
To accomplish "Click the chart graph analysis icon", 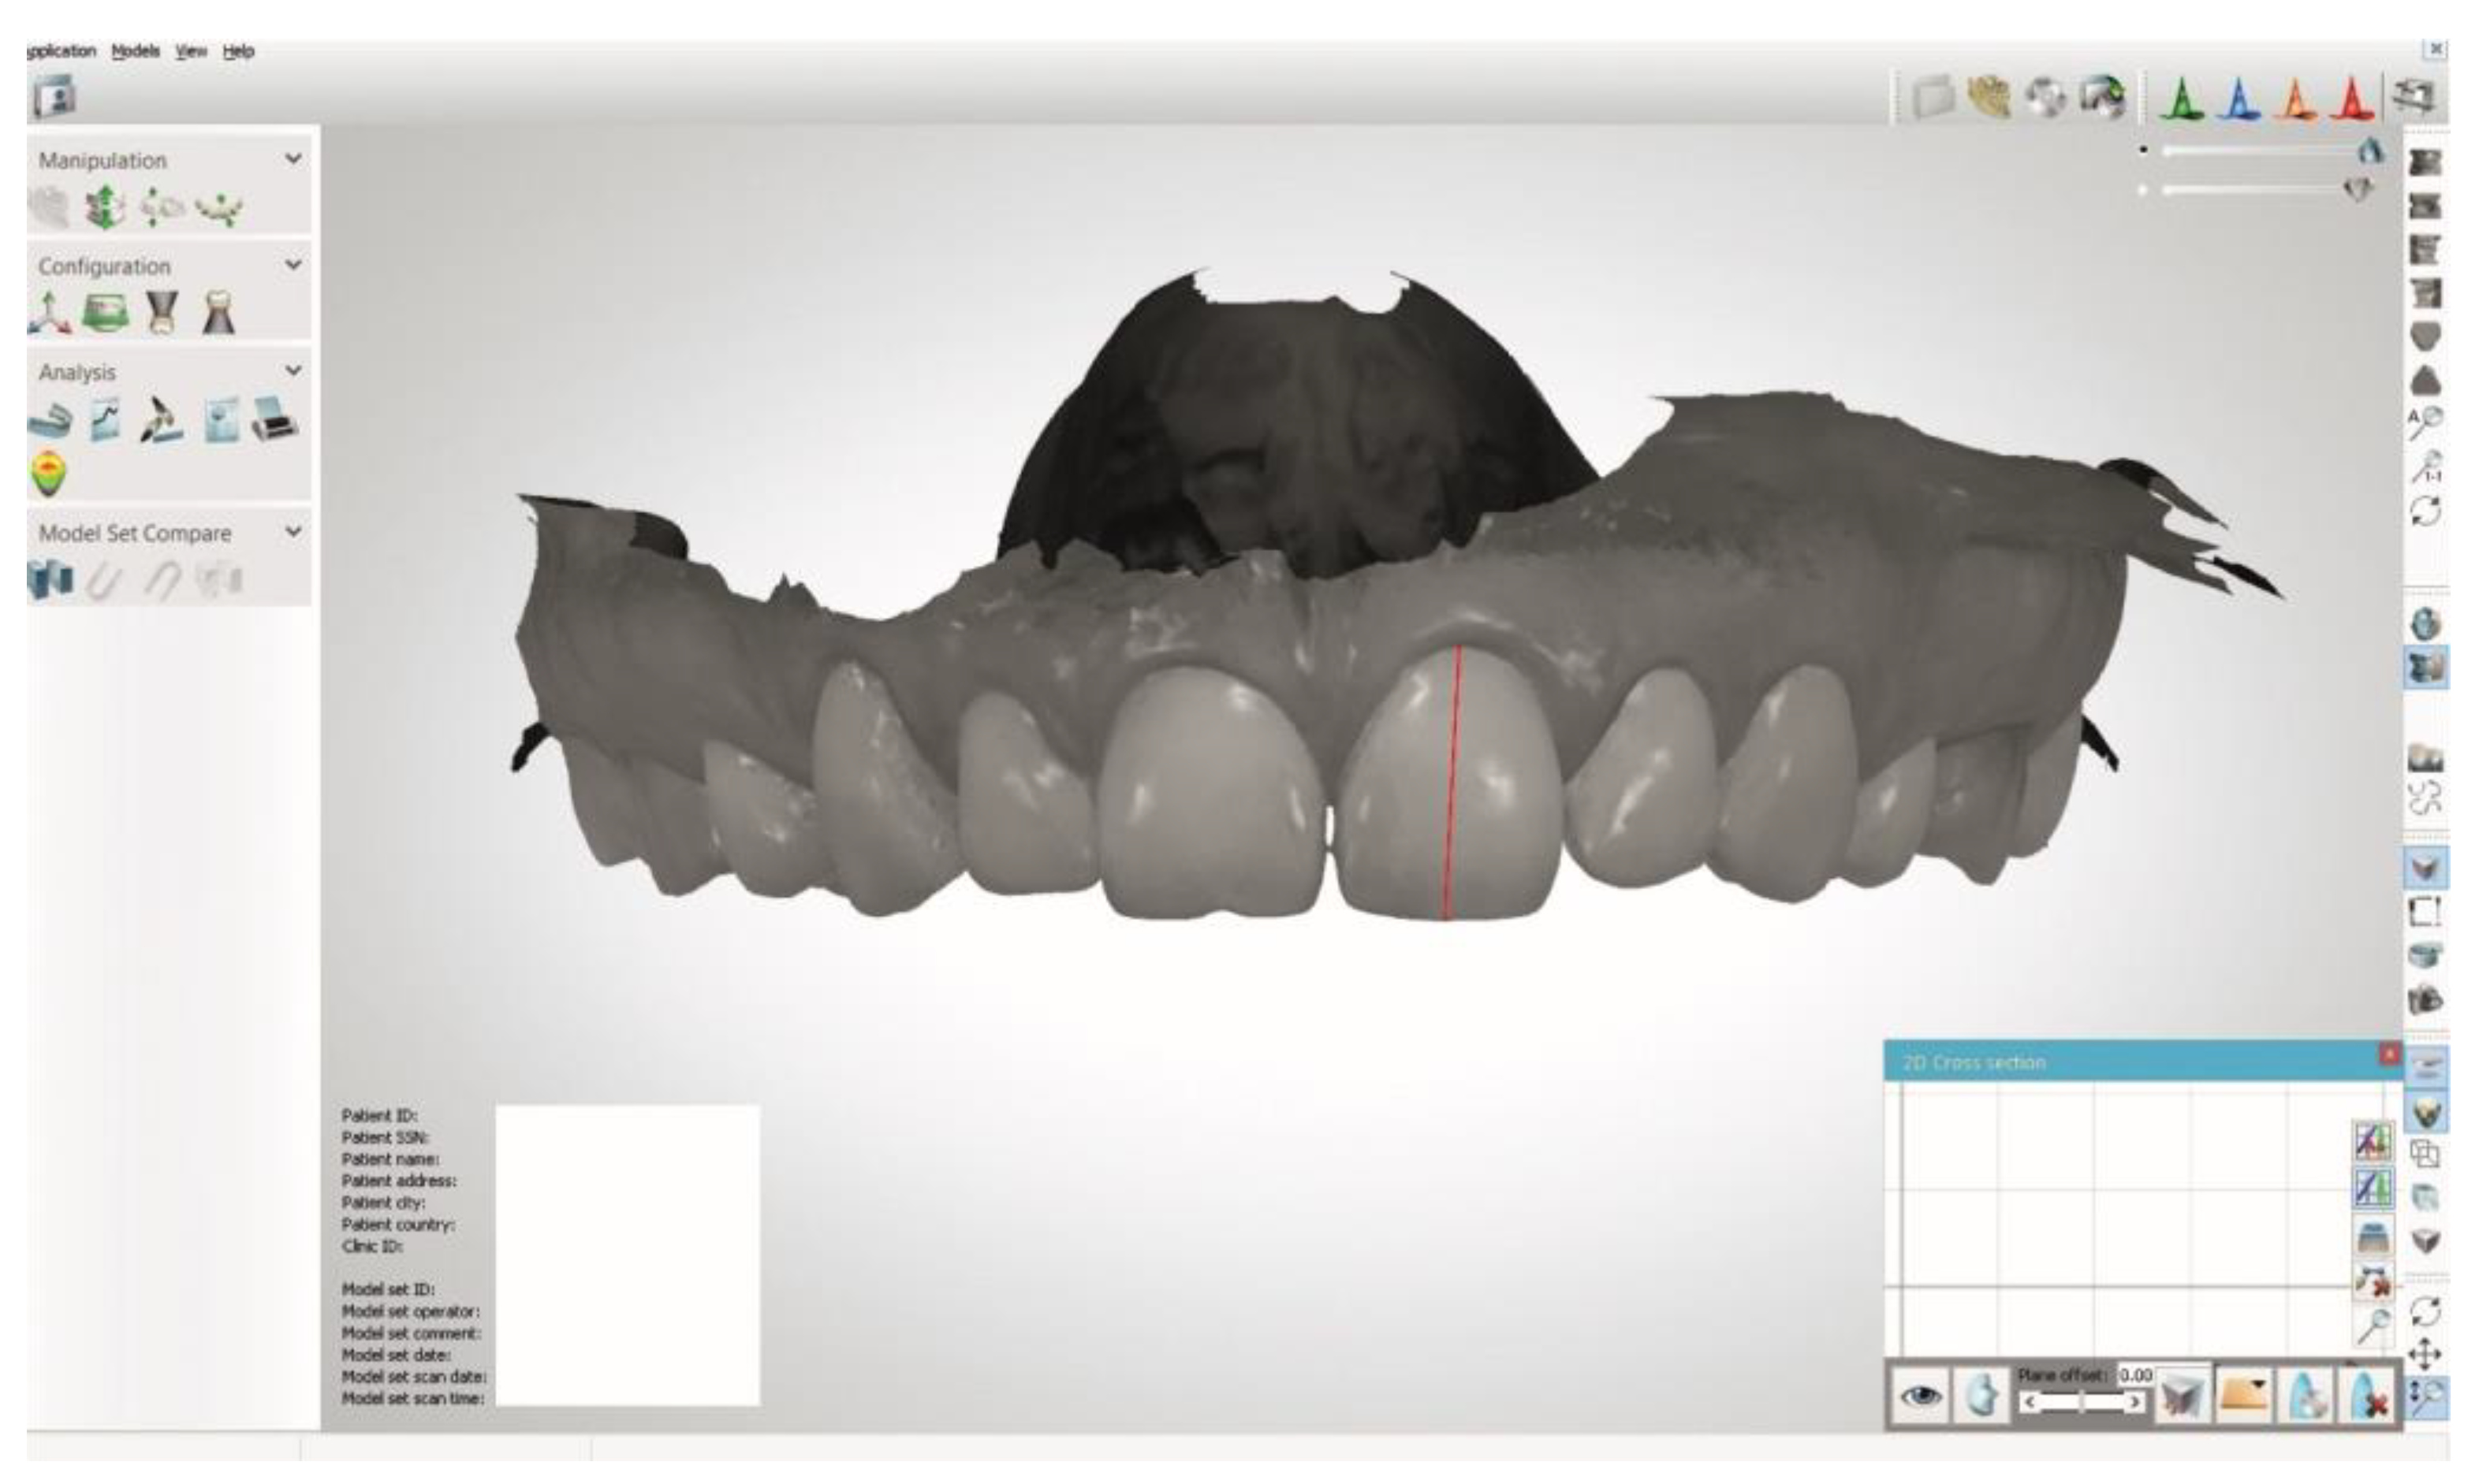I will tap(105, 420).
